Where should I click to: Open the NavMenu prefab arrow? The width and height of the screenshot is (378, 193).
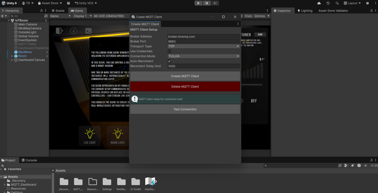47,52
